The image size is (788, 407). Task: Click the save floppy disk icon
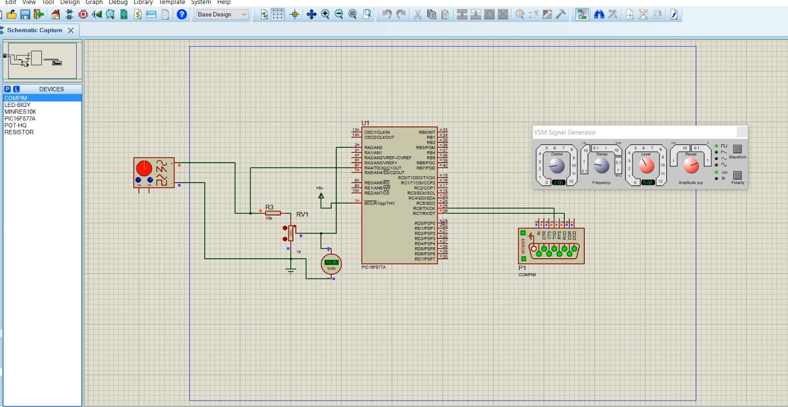[25, 14]
